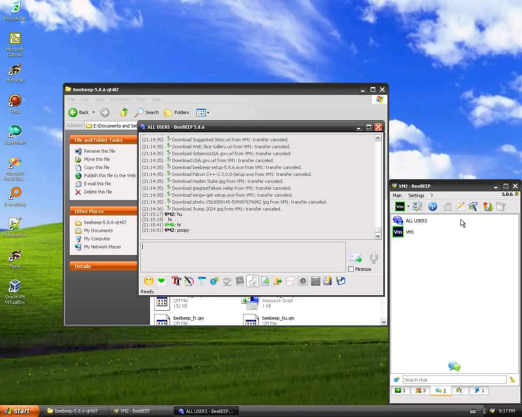Send a folder using the folder arrow icon
This screenshot has width=522, height=417.
click(x=278, y=281)
